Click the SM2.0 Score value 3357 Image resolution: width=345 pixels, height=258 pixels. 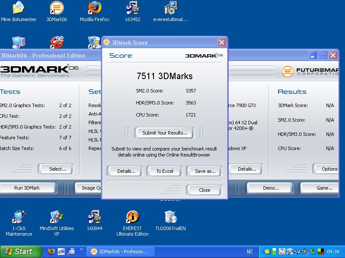coord(191,91)
